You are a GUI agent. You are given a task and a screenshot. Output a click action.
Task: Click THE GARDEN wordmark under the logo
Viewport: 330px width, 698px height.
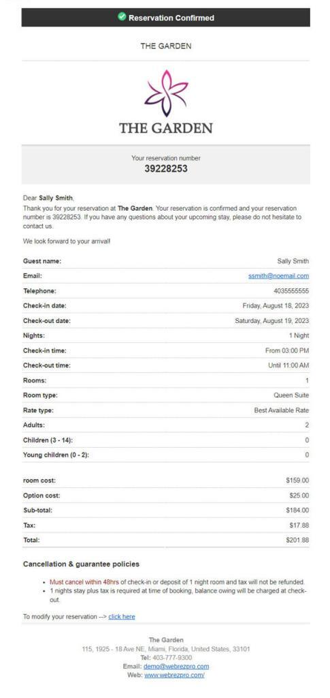[x=165, y=128]
